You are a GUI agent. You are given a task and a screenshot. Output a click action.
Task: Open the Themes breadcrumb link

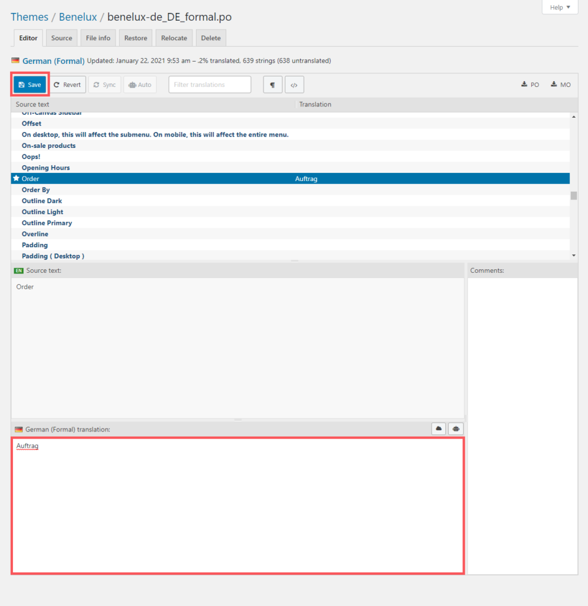pos(30,17)
